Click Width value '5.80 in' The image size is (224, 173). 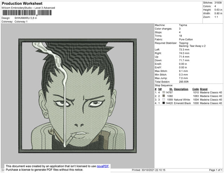click(218, 13)
